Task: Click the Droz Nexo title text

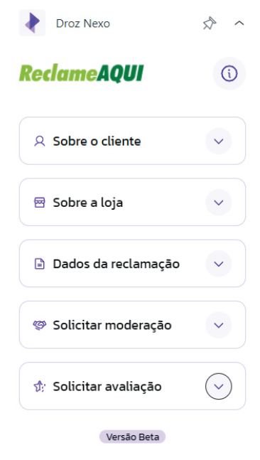Action: click(83, 23)
